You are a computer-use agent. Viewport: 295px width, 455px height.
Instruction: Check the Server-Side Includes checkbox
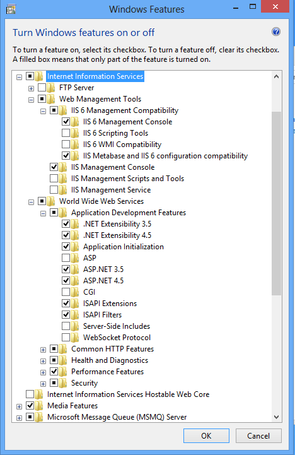(x=66, y=326)
